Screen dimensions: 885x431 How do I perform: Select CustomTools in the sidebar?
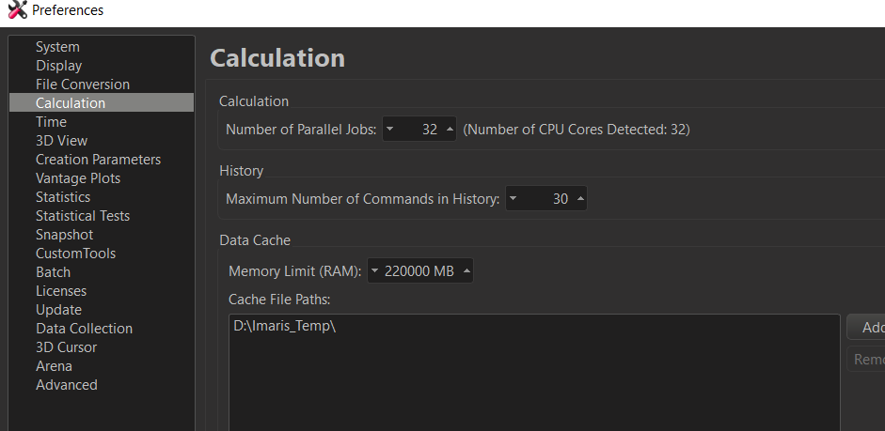click(x=75, y=254)
